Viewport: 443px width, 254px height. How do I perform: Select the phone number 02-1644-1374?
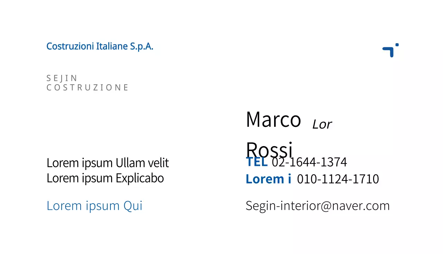click(x=309, y=162)
